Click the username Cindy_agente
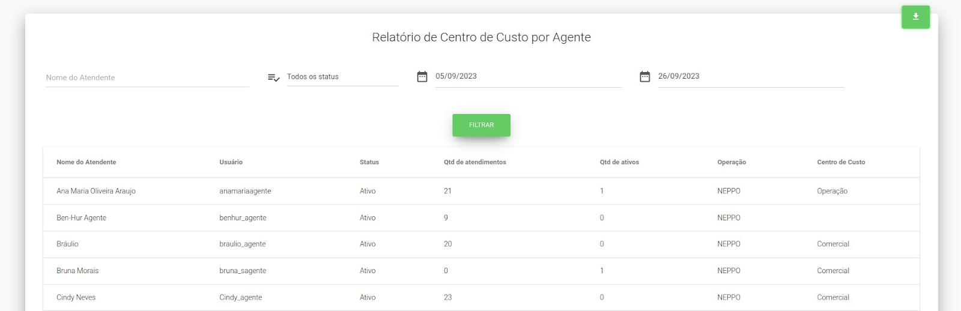This screenshot has height=311, width=961. (x=240, y=297)
